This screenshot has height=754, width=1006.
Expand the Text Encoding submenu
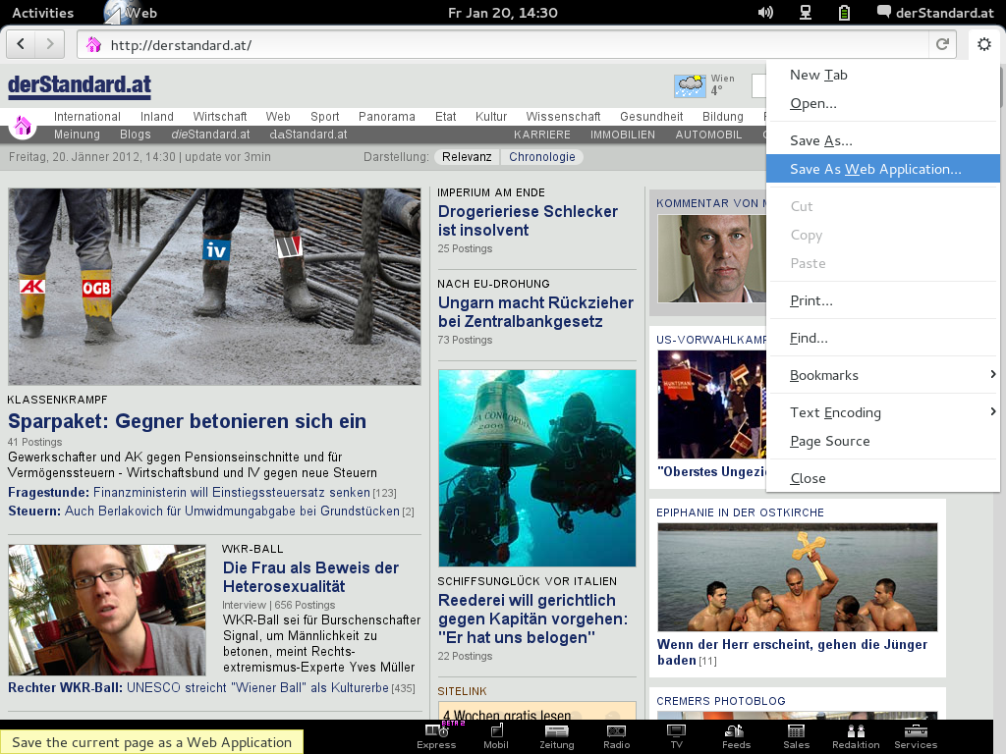click(883, 412)
